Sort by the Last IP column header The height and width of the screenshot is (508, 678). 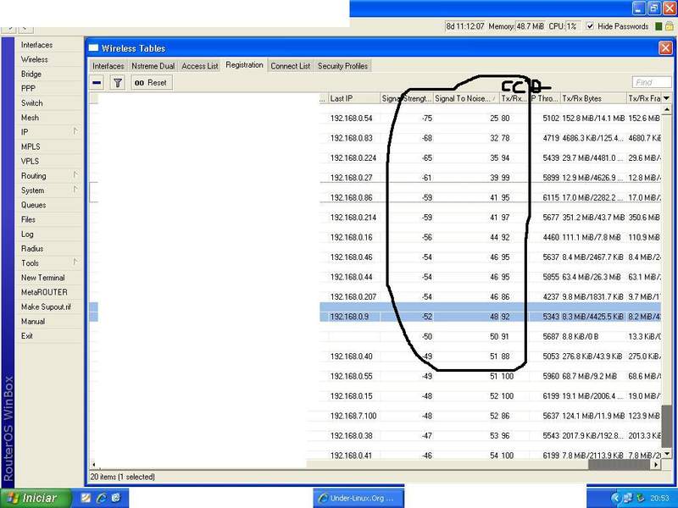coord(353,98)
